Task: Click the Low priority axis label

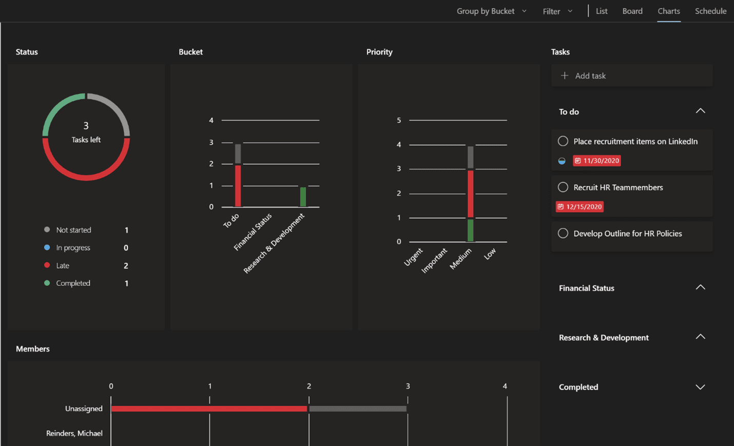Action: coord(490,254)
